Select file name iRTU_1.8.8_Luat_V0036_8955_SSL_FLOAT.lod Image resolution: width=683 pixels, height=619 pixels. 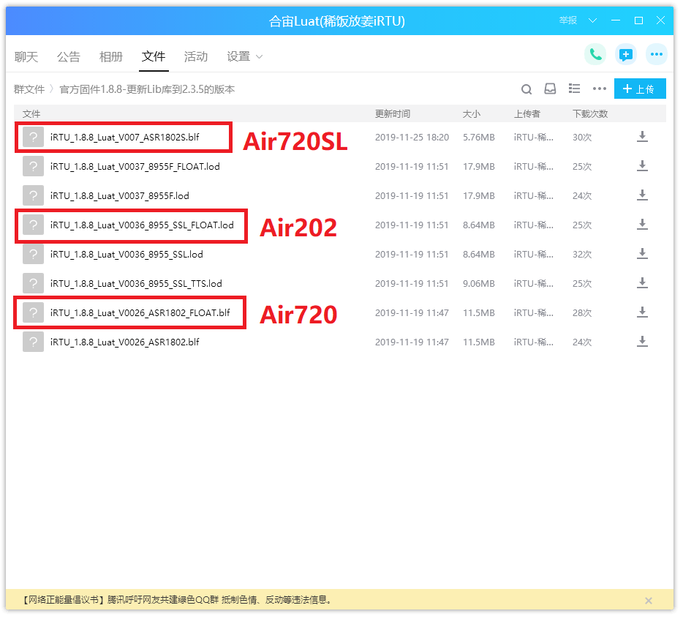(142, 225)
